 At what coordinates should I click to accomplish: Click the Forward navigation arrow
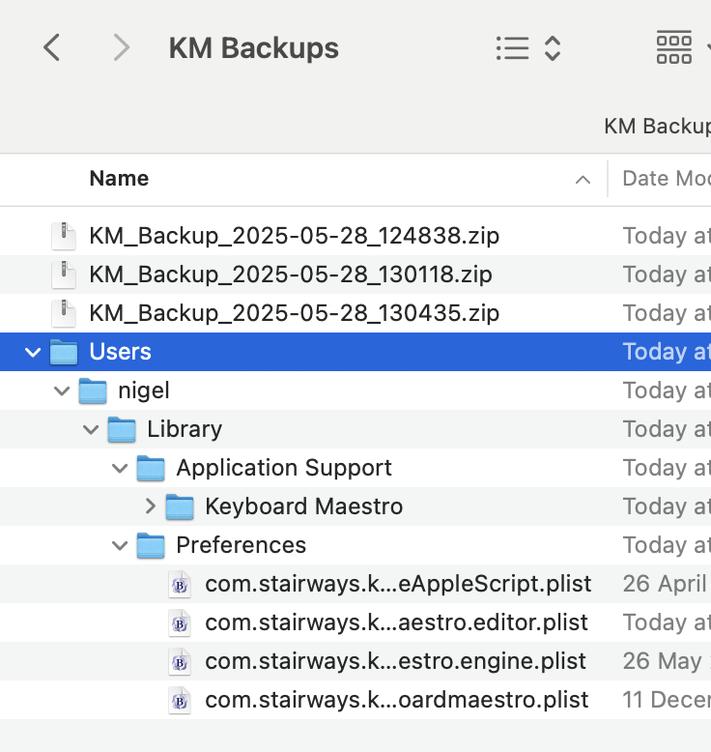(121, 47)
